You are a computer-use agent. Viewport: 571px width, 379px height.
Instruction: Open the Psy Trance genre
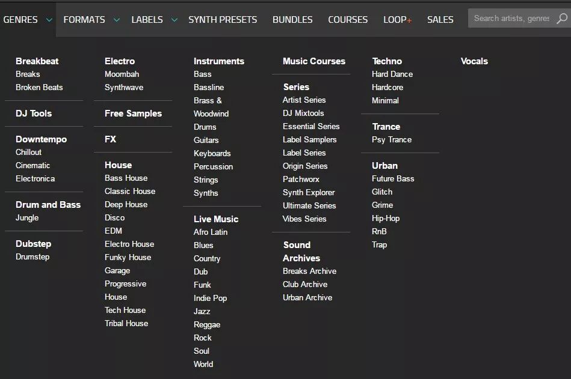pyautogui.click(x=392, y=139)
